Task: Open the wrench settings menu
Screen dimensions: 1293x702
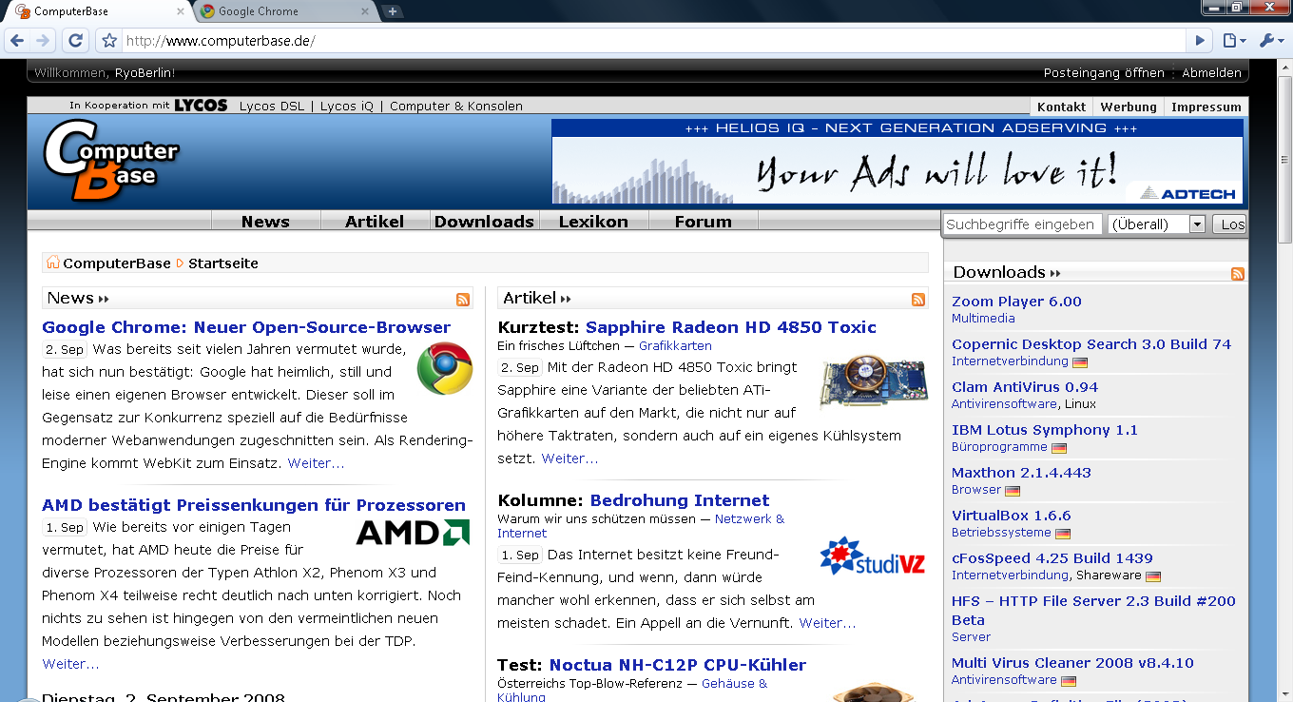Action: click(x=1270, y=41)
